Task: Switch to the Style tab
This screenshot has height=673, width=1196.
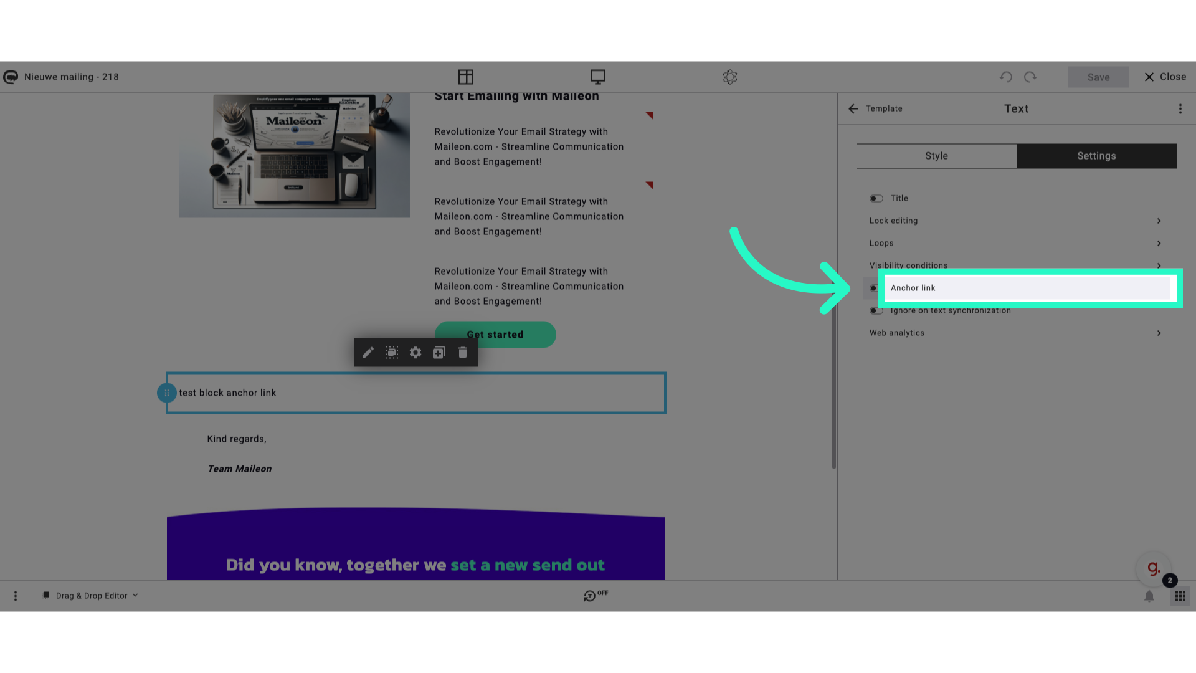Action: (x=936, y=156)
